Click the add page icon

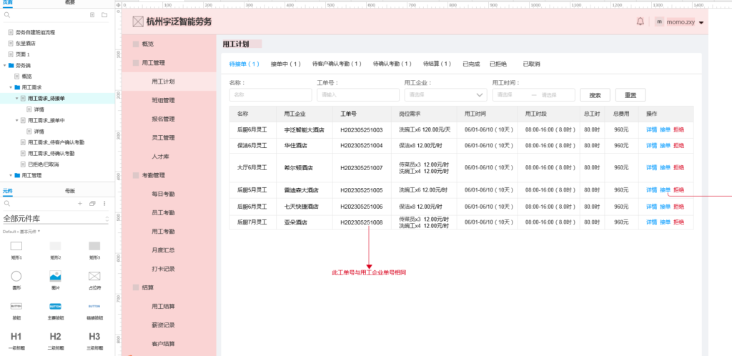pos(92,15)
